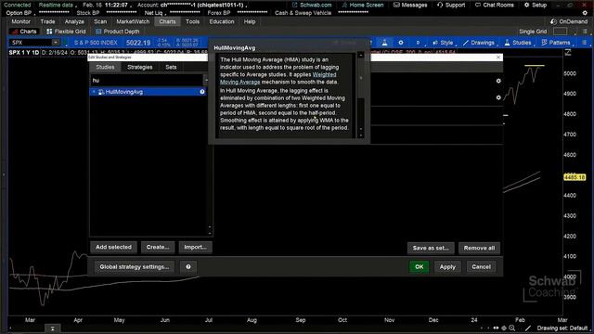Image resolution: width=594 pixels, height=334 pixels.
Task: Open Patterns menu in chart toolbar
Action: [x=556, y=43]
